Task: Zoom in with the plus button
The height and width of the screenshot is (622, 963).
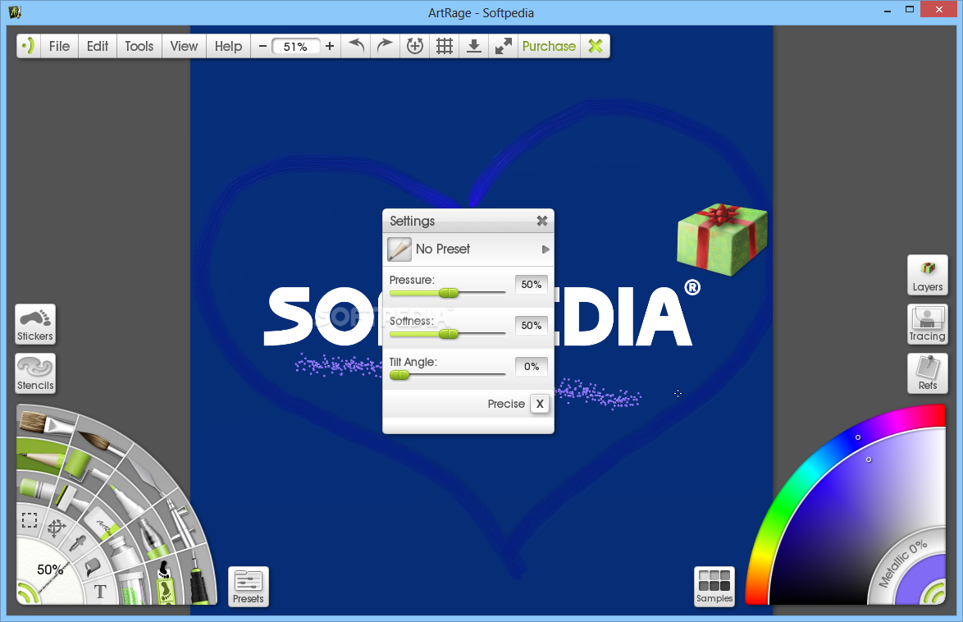Action: tap(330, 46)
